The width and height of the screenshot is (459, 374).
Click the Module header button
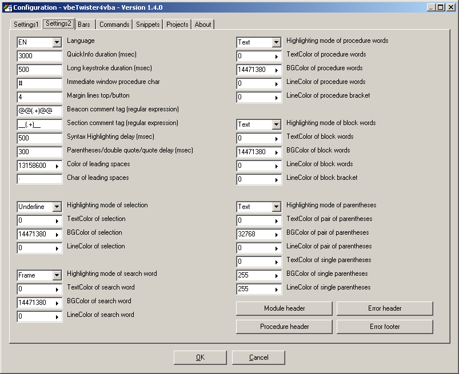pyautogui.click(x=284, y=308)
